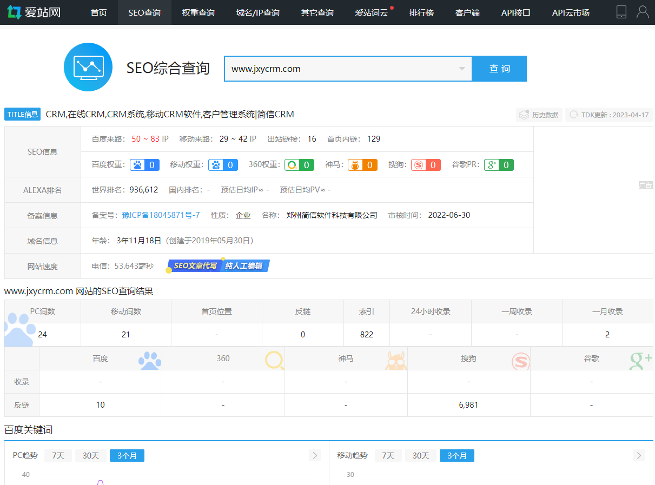Image resolution: width=655 pixels, height=485 pixels.
Task: Open 权重查询 navigation menu
Action: pyautogui.click(x=199, y=12)
